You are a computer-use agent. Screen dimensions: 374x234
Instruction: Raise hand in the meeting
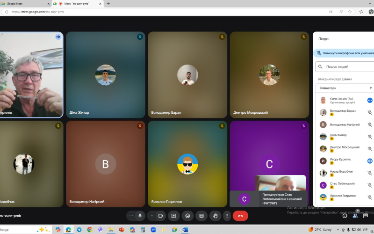pyautogui.click(x=216, y=216)
